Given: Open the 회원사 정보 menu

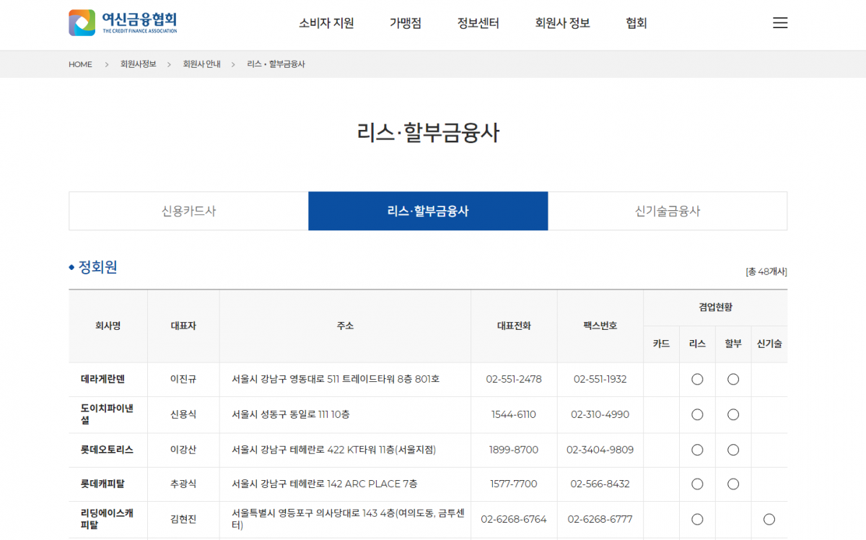Looking at the screenshot, I should coord(562,23).
